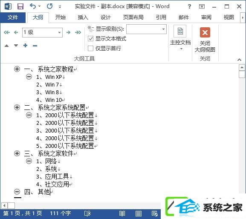Click the single right Demote arrow
This screenshot has height=219, width=246.
coord(68,32)
